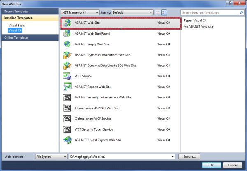Switch to medium icons view

(x=164, y=12)
